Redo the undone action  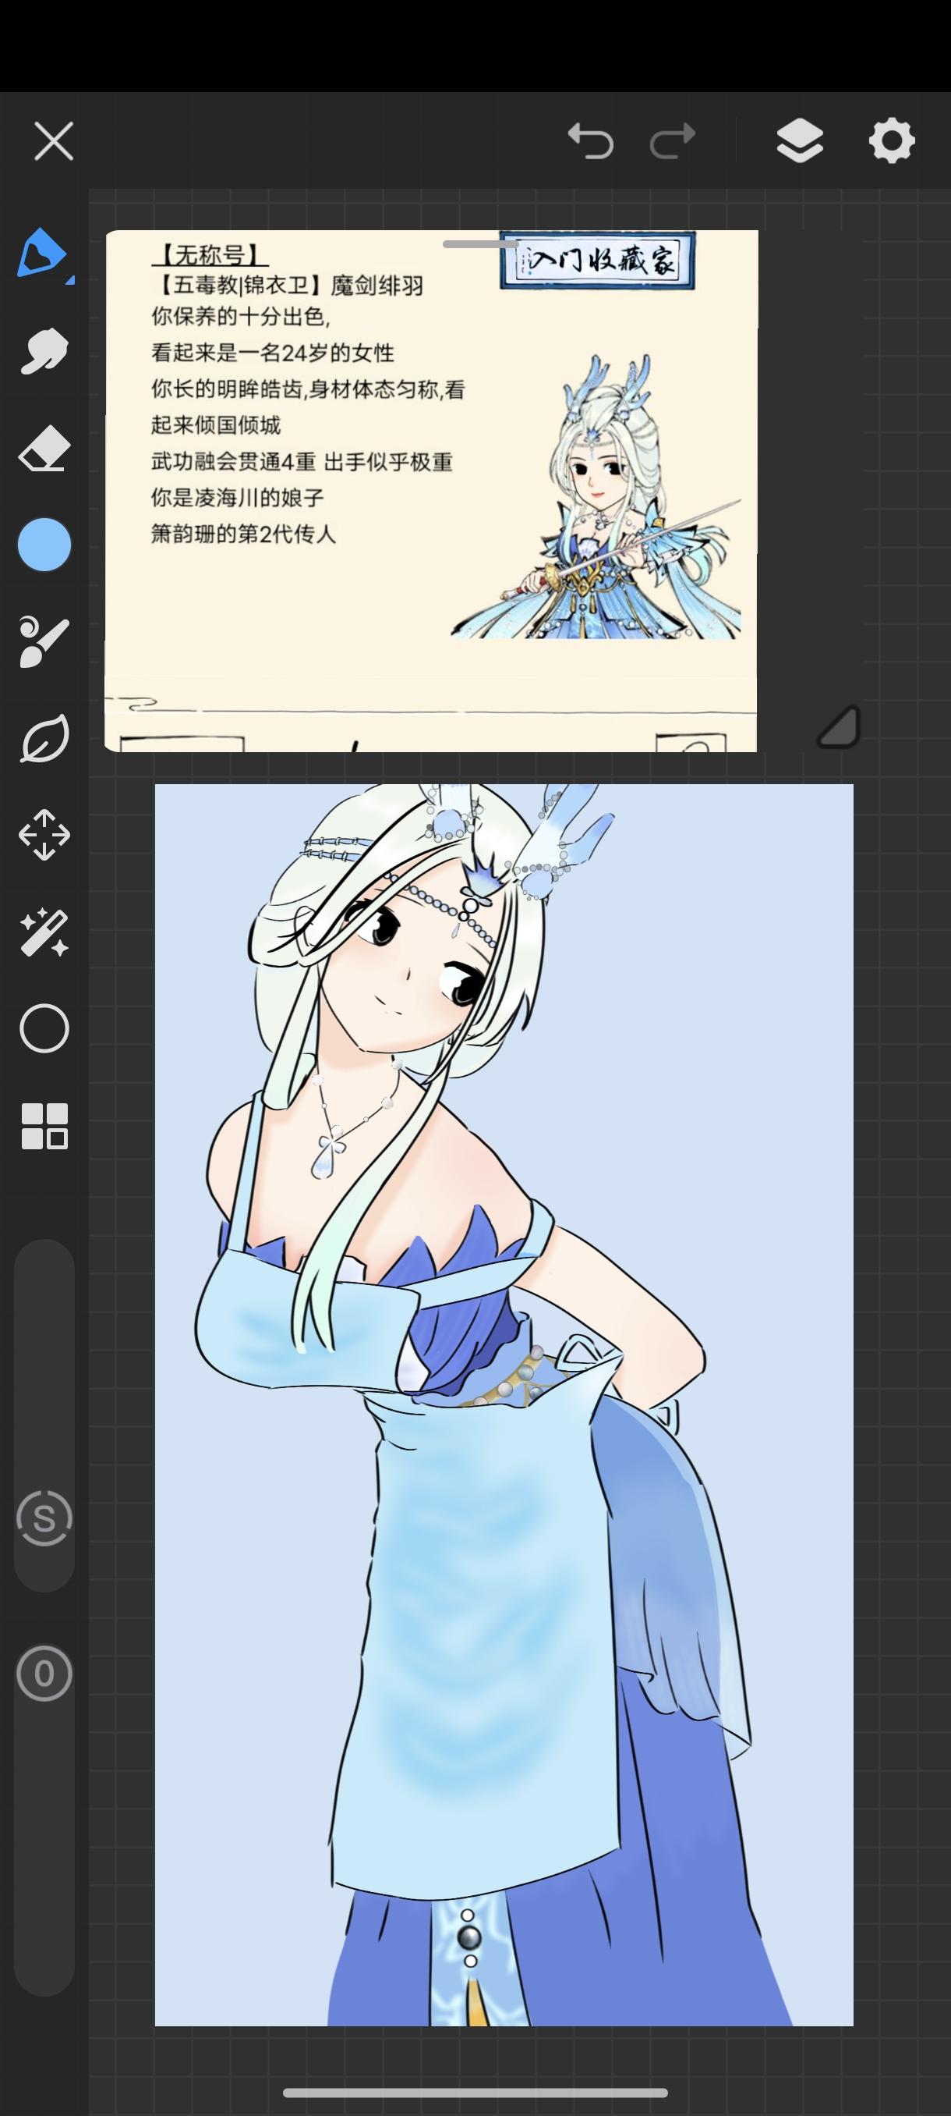coord(673,140)
